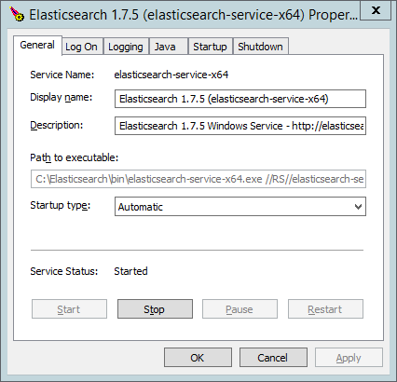Open the Logging tab
This screenshot has height=382, width=397.
click(x=126, y=47)
